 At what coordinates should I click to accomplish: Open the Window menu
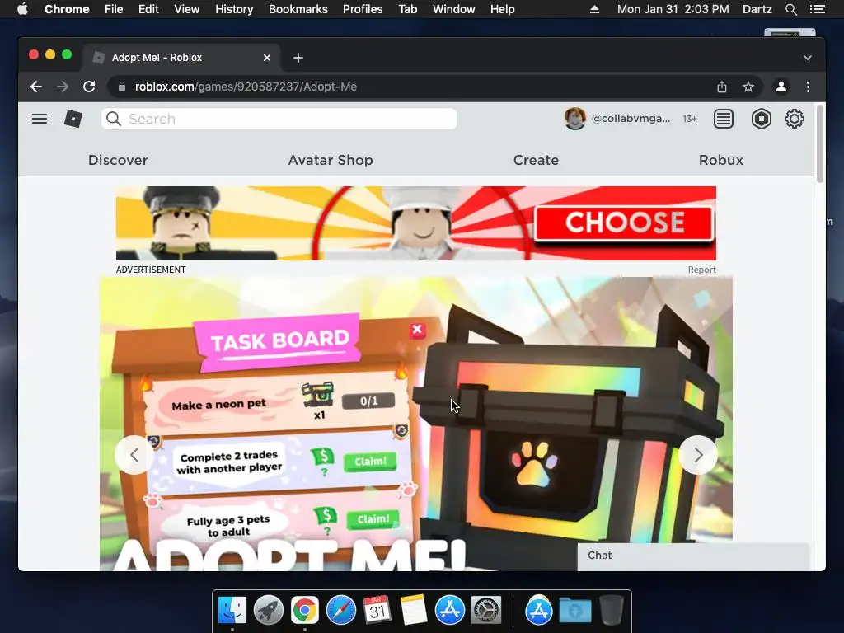pos(454,9)
